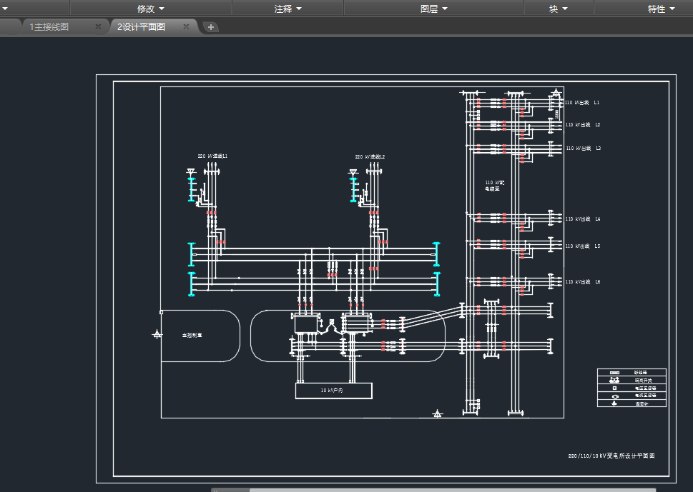Screen dimensions: 693x492
Task: Select the 220 kV进线L2 label
Action: click(x=370, y=156)
